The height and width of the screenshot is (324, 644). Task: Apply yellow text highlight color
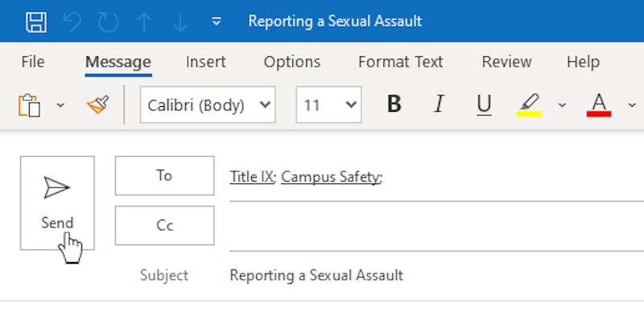[x=529, y=105]
